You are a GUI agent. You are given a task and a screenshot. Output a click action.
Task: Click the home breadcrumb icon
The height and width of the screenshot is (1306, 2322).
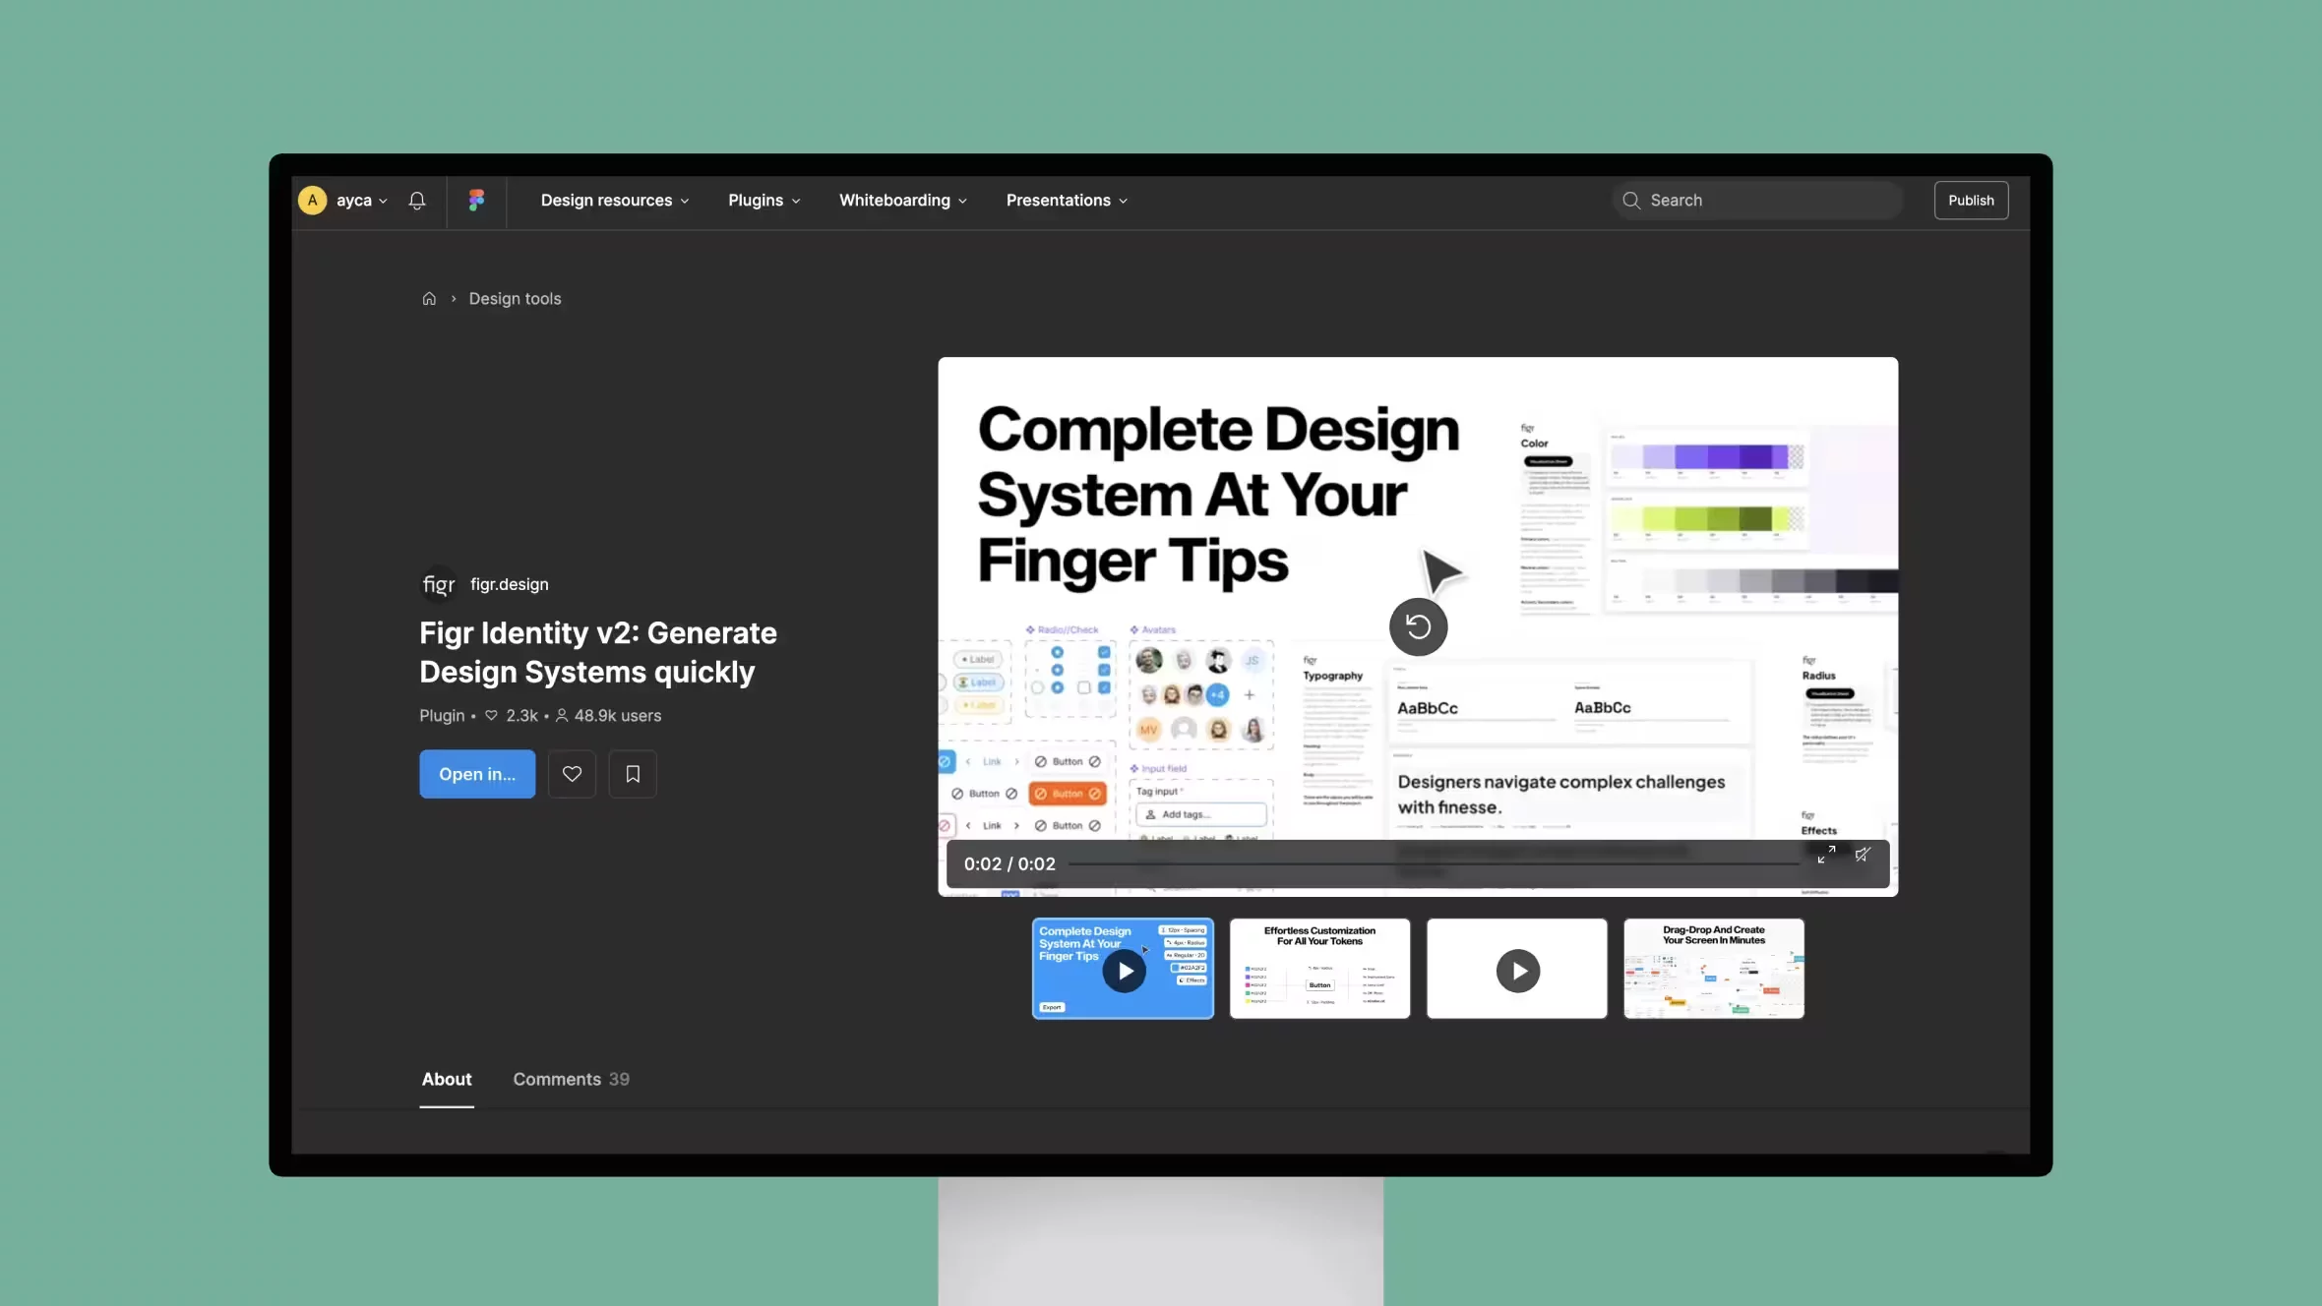(x=429, y=300)
